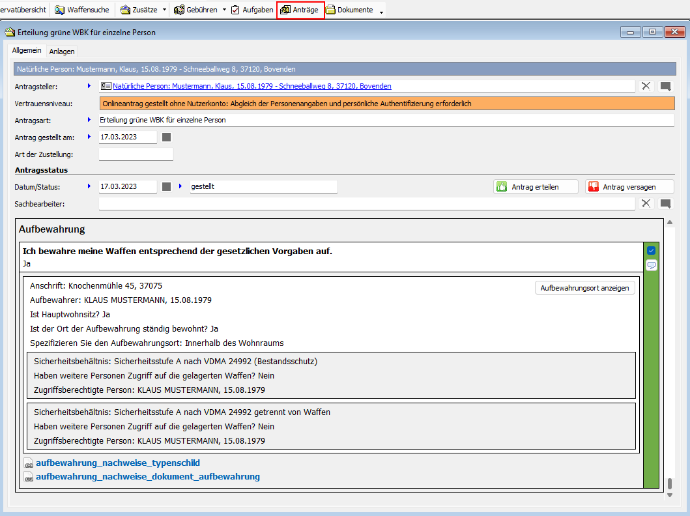Clear the Sachbearbeiter field with X icon

(x=646, y=204)
